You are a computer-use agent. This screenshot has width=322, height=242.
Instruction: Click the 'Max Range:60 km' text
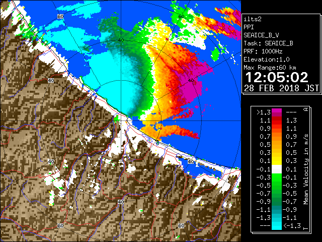click(270, 68)
